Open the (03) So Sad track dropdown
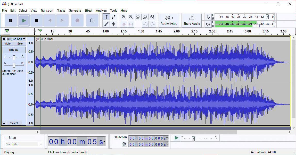This screenshot has width=296, height=155. [x=16, y=39]
